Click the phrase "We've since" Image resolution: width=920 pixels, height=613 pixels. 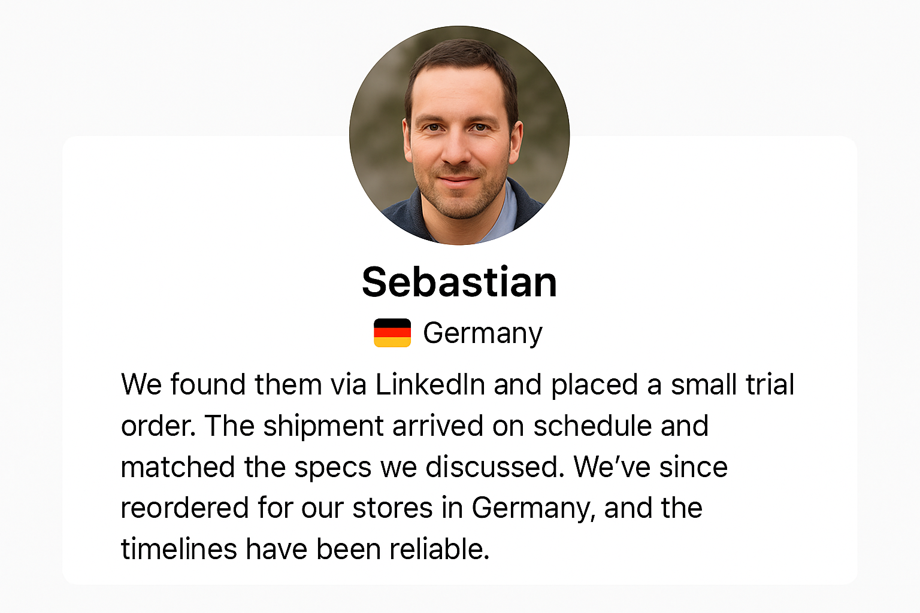click(650, 467)
